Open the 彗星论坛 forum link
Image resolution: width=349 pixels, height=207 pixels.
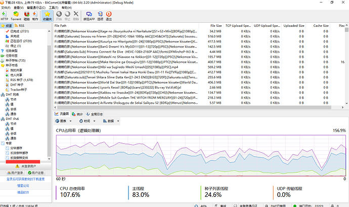[x=23, y=186]
